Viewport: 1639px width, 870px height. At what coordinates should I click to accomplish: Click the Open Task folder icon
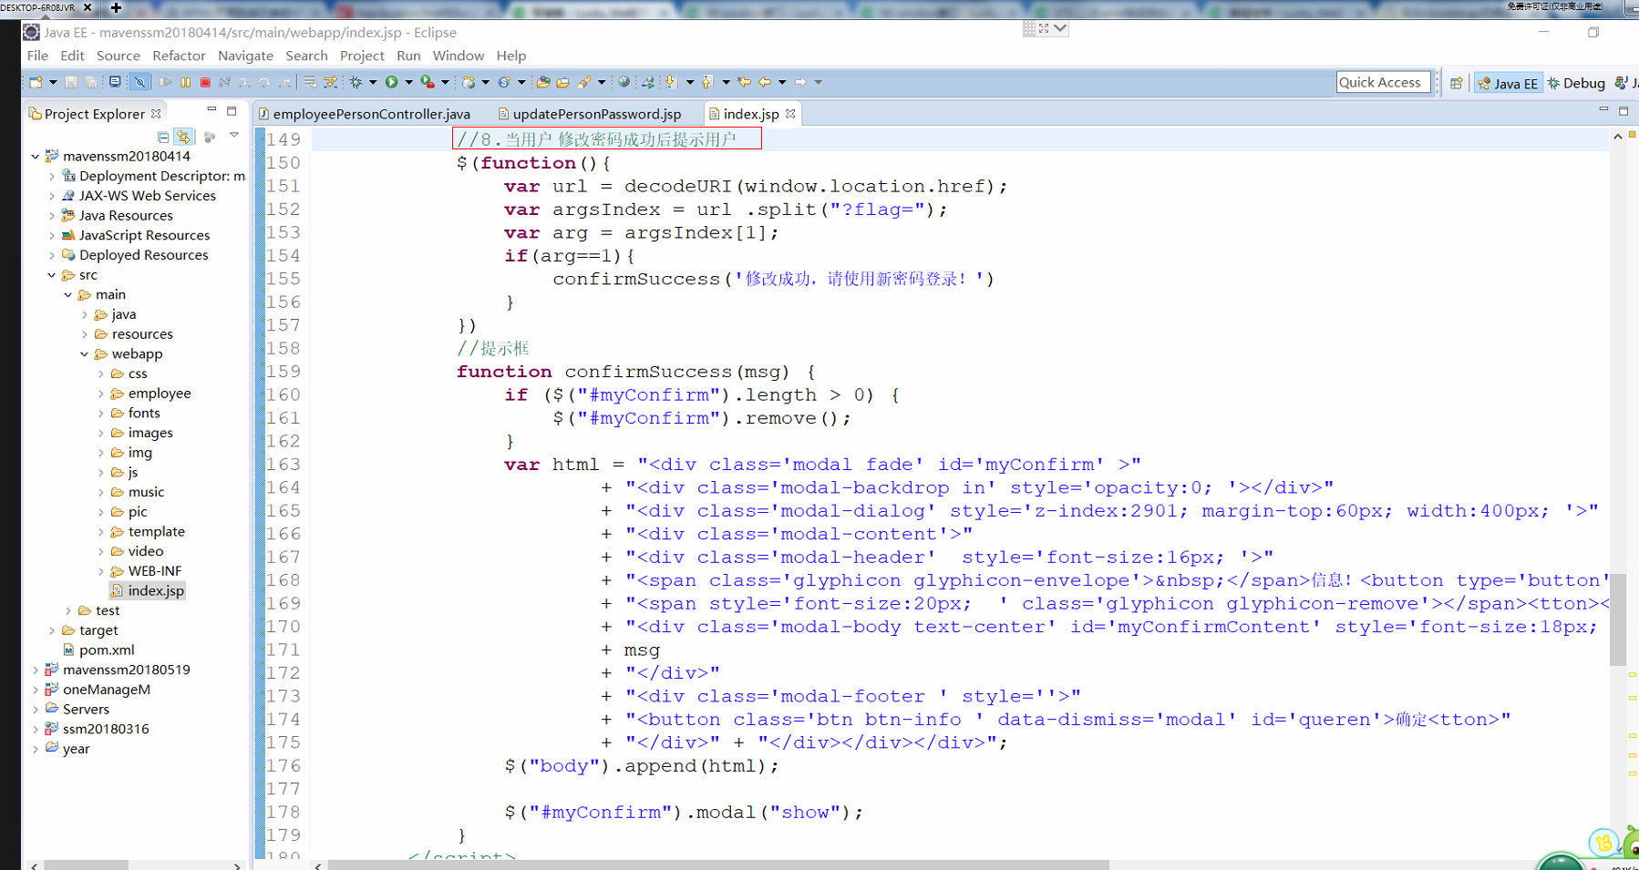(563, 82)
